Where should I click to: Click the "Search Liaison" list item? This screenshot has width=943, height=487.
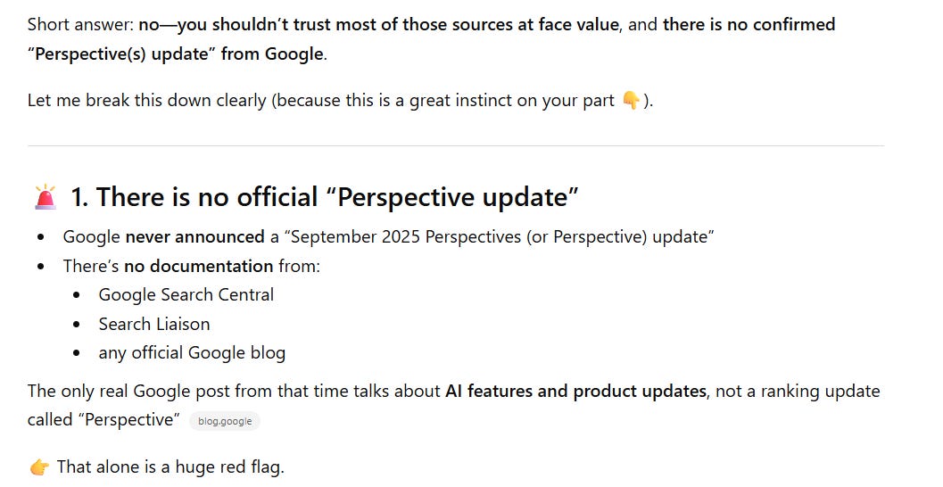click(153, 324)
